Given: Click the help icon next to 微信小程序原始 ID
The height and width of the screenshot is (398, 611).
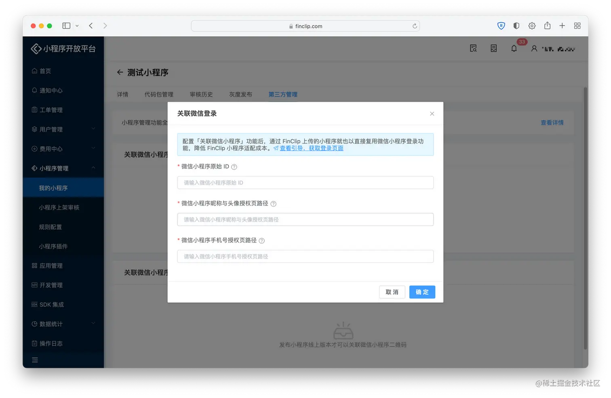Looking at the screenshot, I should [234, 167].
